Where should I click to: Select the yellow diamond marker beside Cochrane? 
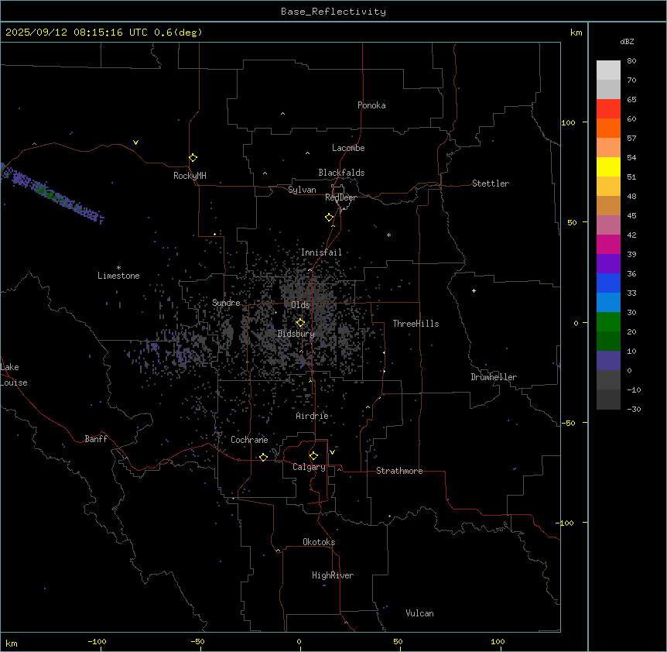coord(263,457)
